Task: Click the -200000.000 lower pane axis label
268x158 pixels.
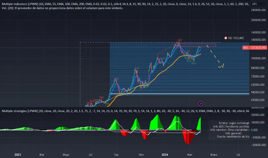Action: pyautogui.click(x=259, y=145)
